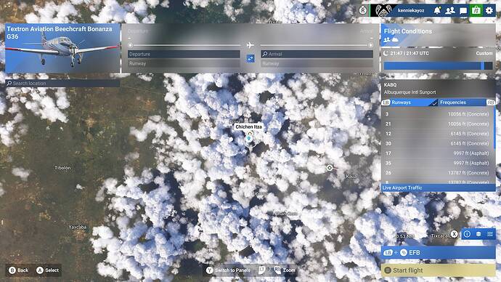Viewport: 501px width, 282px height.
Task: Select runway 35 row
Action: click(437, 163)
